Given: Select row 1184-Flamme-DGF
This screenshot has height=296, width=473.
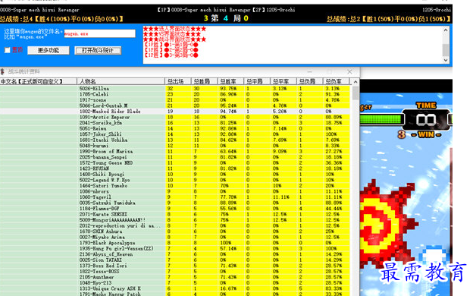Looking at the screenshot, I should [175, 209].
